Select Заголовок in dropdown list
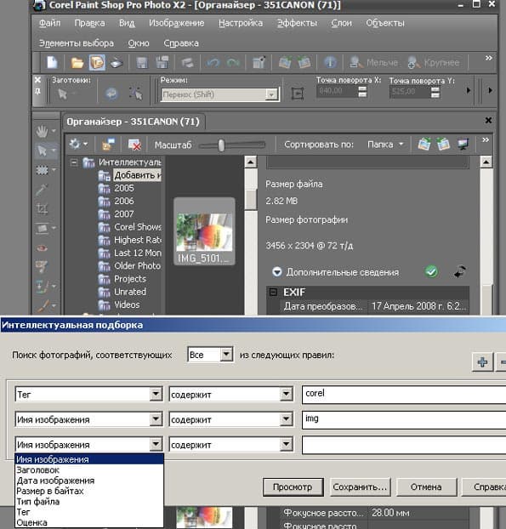 coord(89,470)
